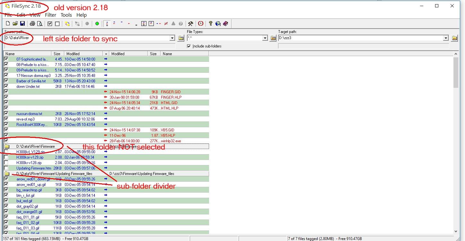Untag the Barber of Sevilia.txt checkbox
This screenshot has height=241, width=465.
click(x=6, y=81)
